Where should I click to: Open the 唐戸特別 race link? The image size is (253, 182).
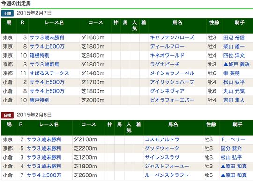point(39,100)
